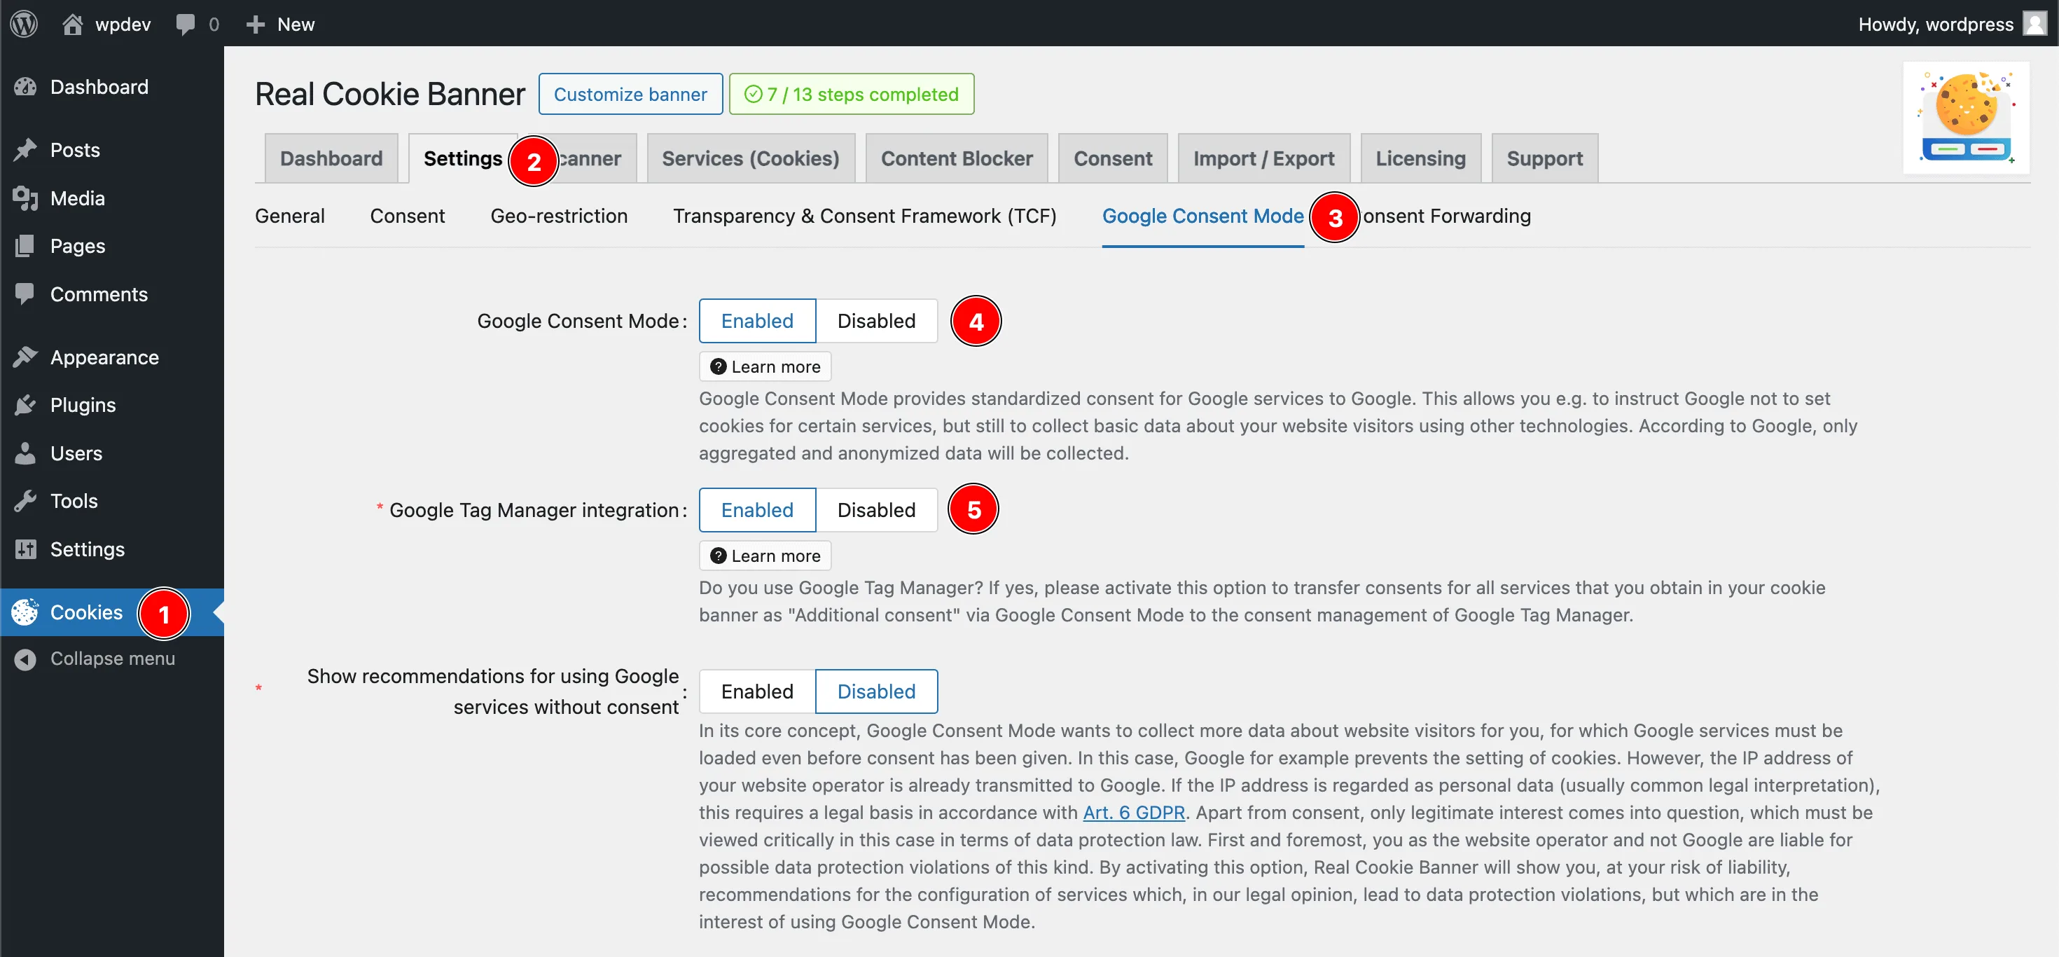Open the wpdev home icon
This screenshot has height=957, width=2059.
[73, 24]
